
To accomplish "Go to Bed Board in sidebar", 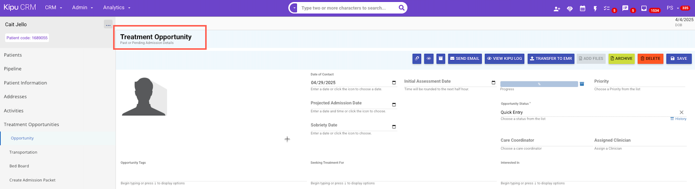I will tap(19, 166).
